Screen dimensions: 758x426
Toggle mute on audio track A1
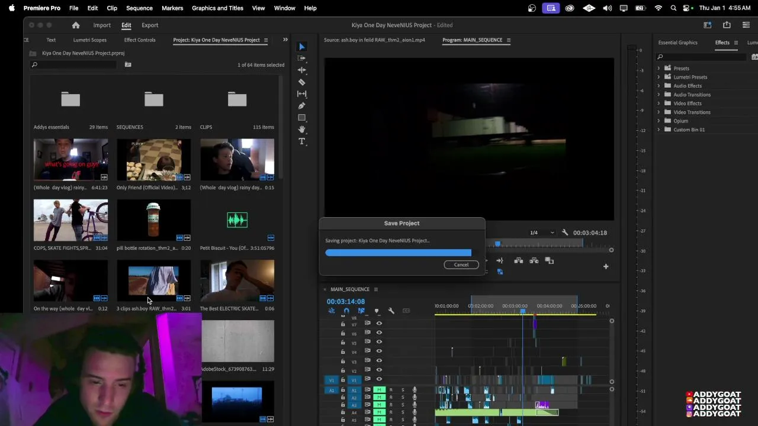pos(379,390)
